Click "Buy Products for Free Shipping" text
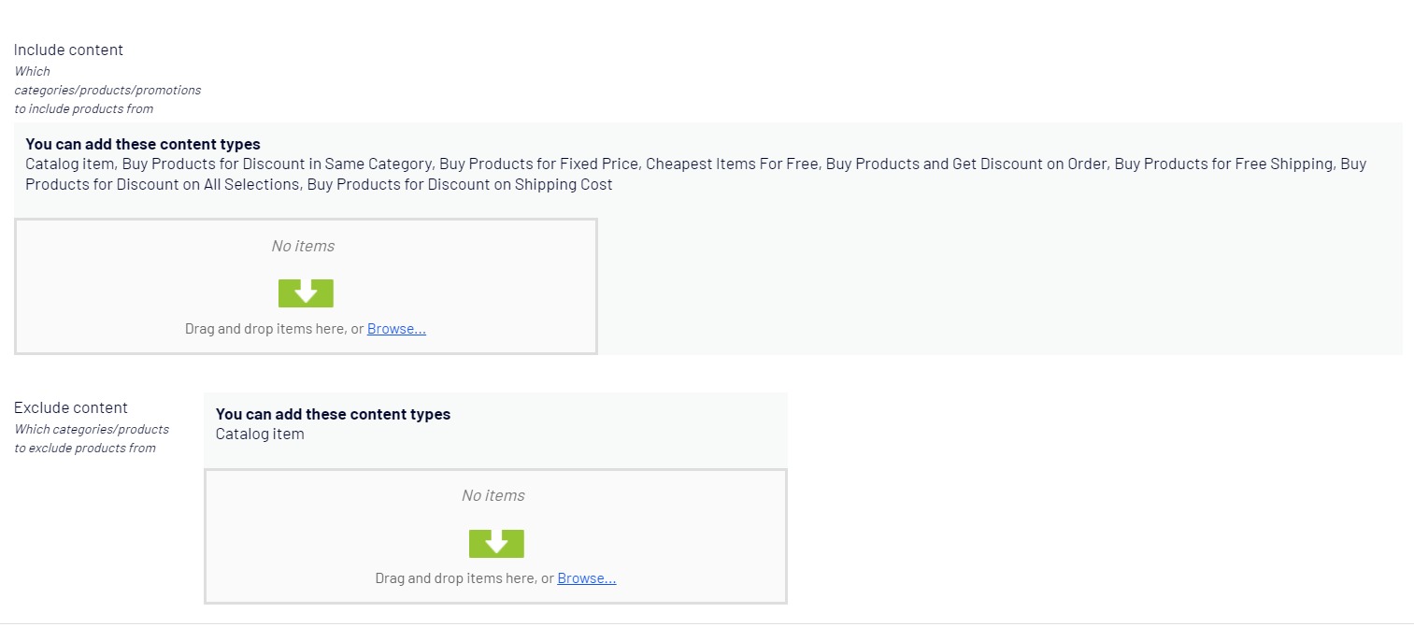 click(1222, 164)
